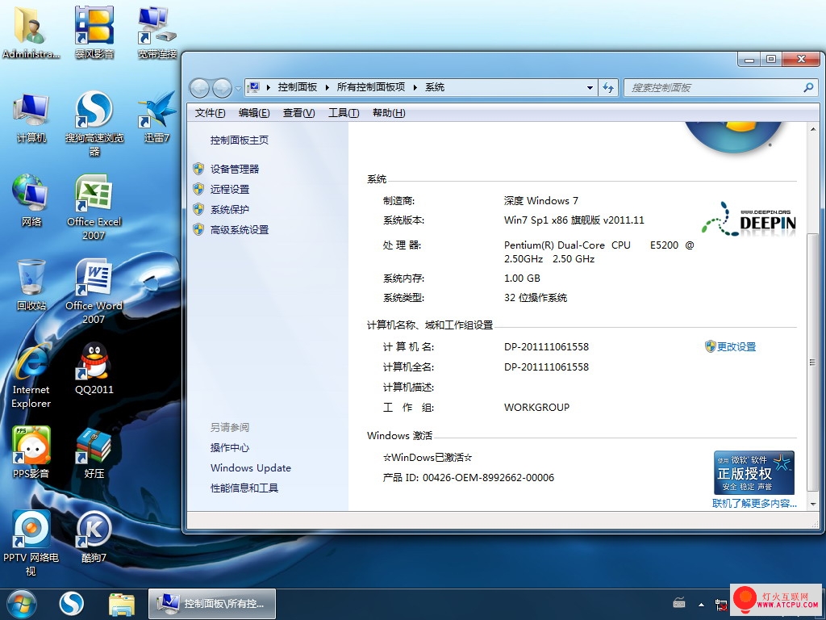This screenshot has width=826, height=620.
Task: Open 性能信息和工具 link
Action: [244, 488]
